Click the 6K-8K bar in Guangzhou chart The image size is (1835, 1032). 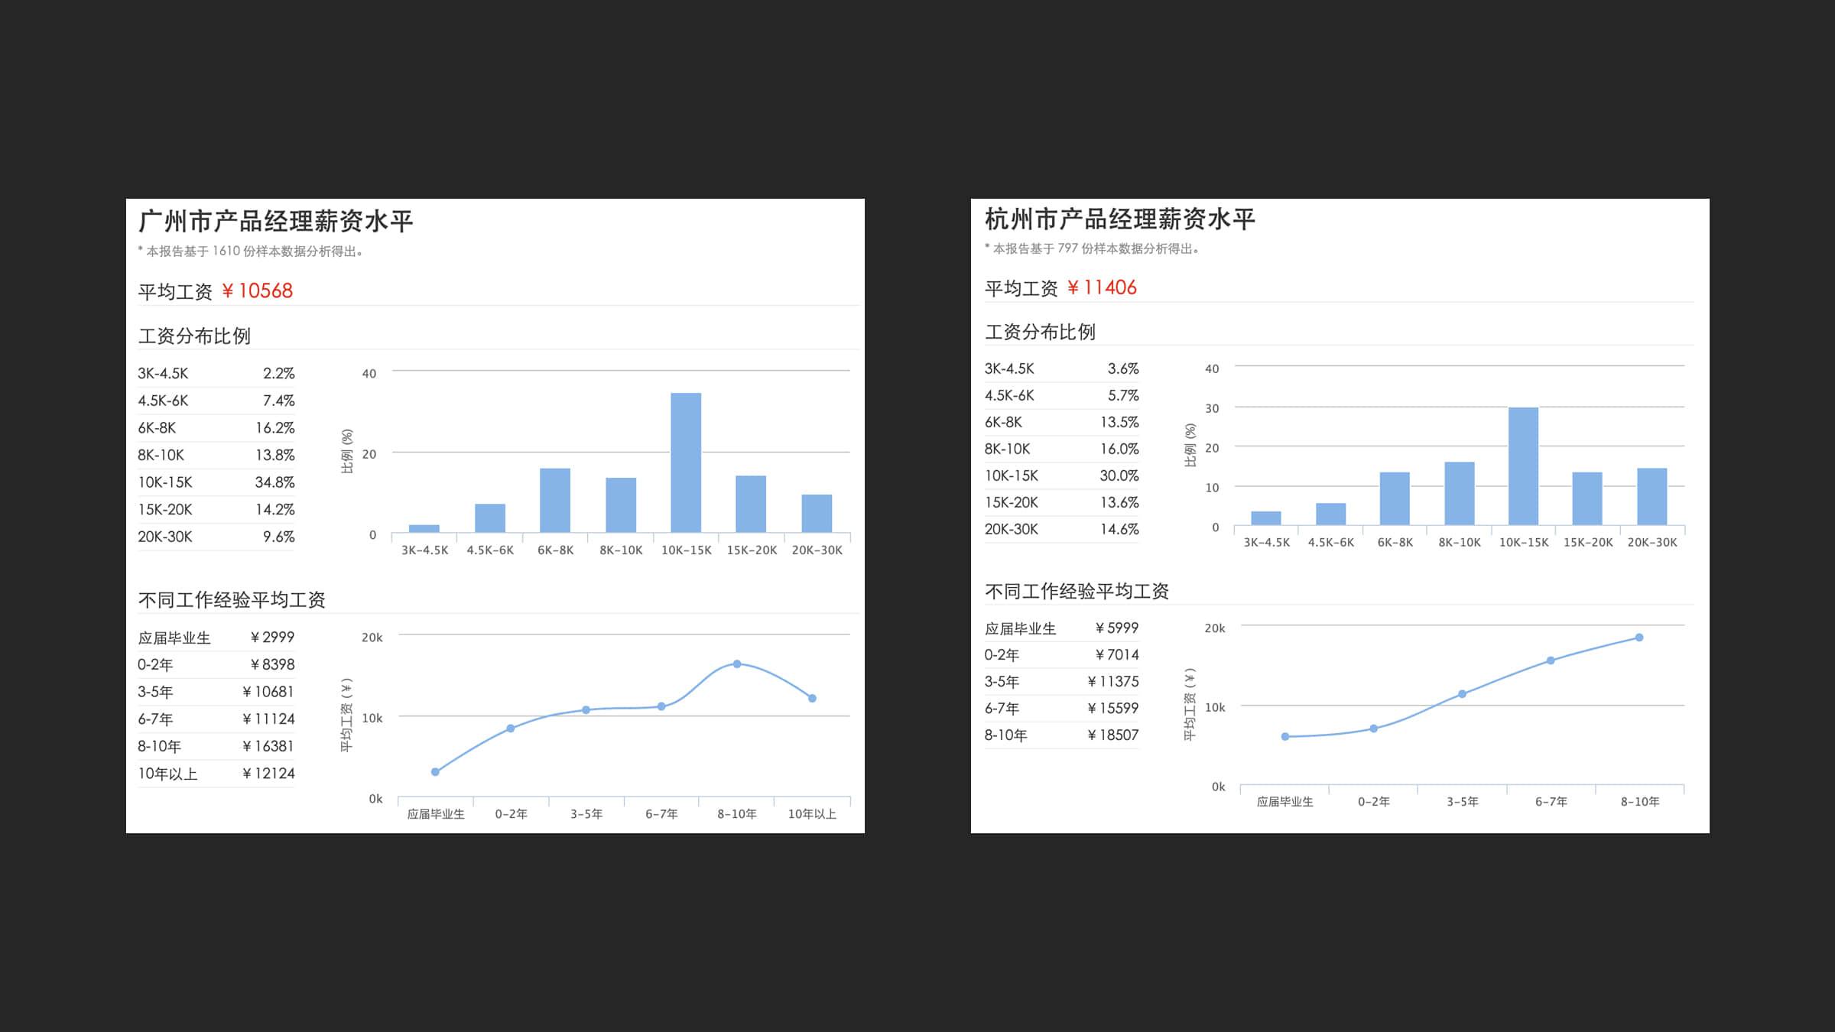(x=555, y=500)
